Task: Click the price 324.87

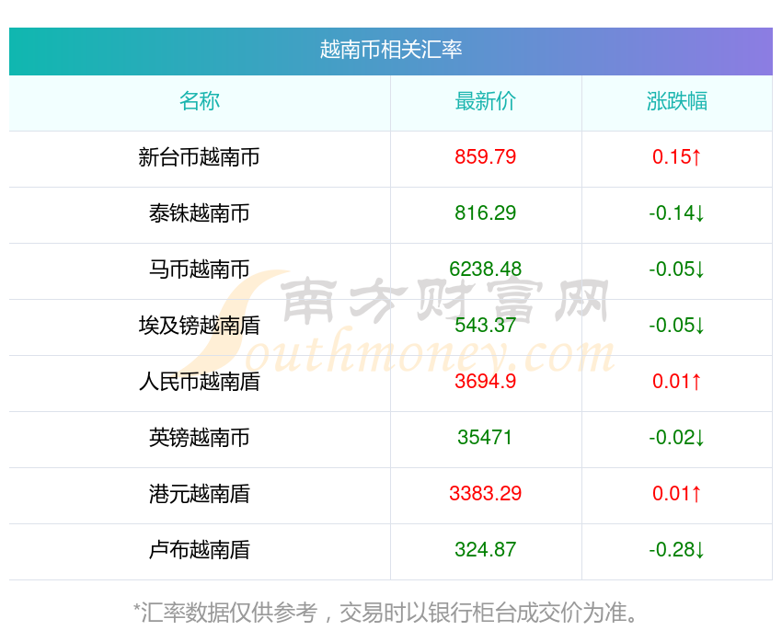Action: click(485, 550)
